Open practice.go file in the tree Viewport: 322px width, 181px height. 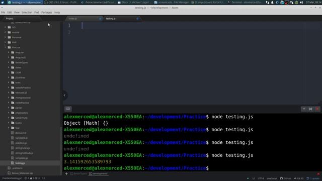pos(21,143)
